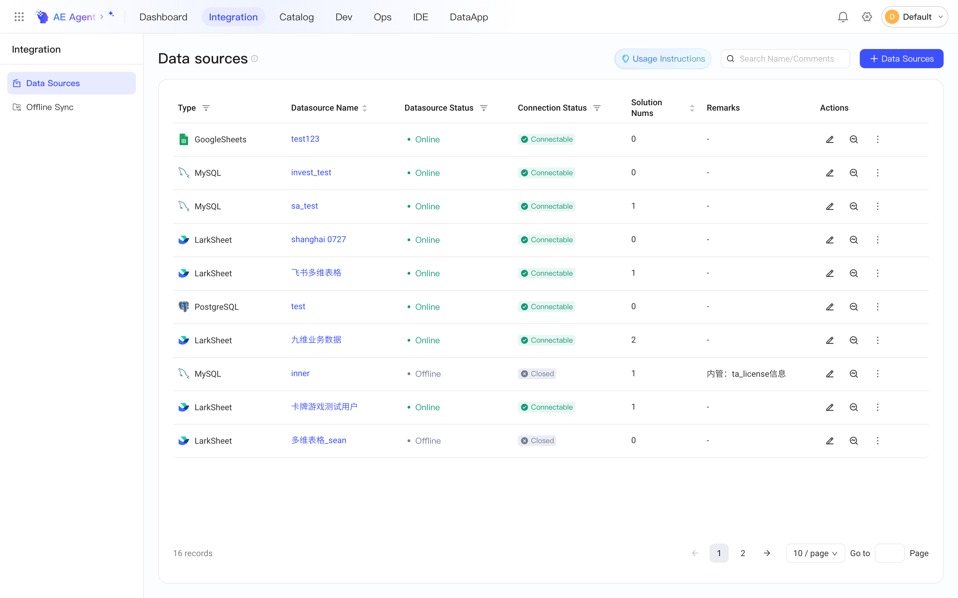
Task: Open more actions for sa_test row
Action: tap(878, 206)
